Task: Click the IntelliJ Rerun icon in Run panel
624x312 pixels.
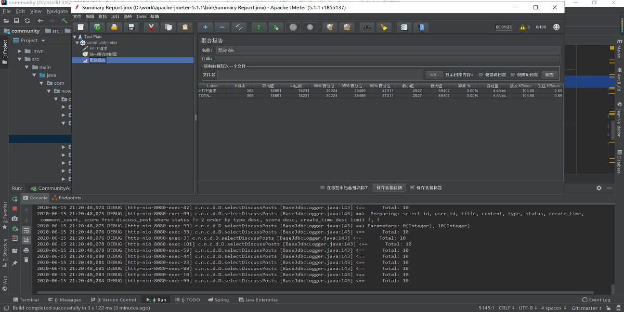Action: pos(15,200)
